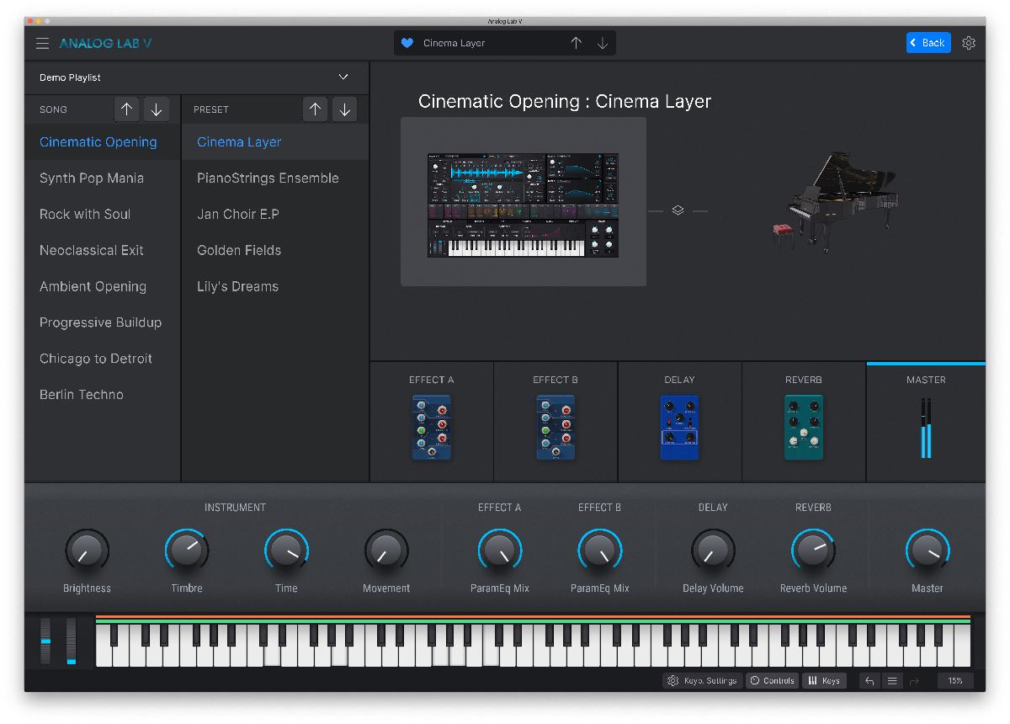Choose the Lily's Dreams preset

pyautogui.click(x=275, y=287)
